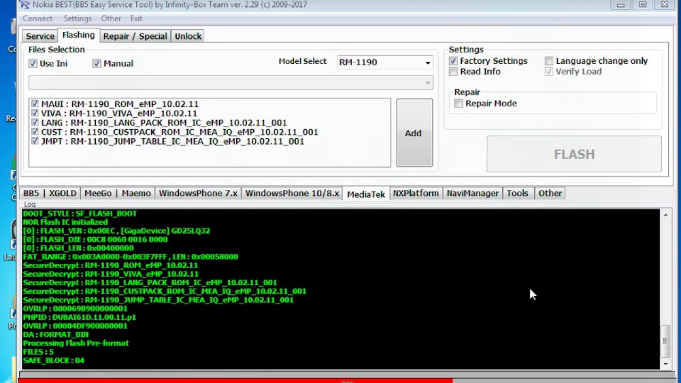Toggle the Use Ini checkbox
Image resolution: width=681 pixels, height=383 pixels.
tap(33, 63)
